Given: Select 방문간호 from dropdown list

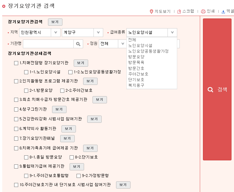Looking at the screenshot, I should click(x=152, y=68).
